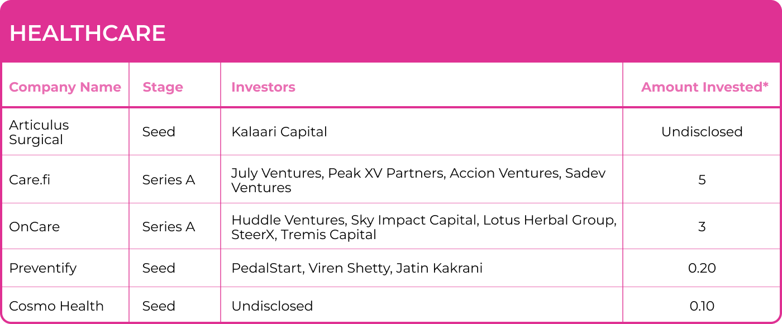Click the Preventify company name
The width and height of the screenshot is (782, 324).
[x=43, y=268]
